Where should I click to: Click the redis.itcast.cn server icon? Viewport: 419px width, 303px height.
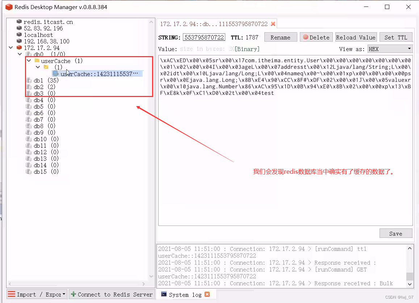coord(19,21)
